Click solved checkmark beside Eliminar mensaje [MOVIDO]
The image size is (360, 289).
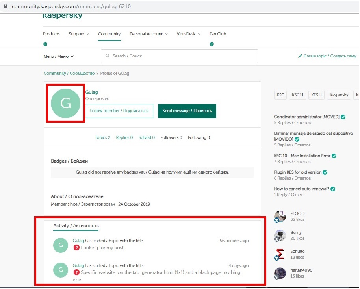[297, 139]
